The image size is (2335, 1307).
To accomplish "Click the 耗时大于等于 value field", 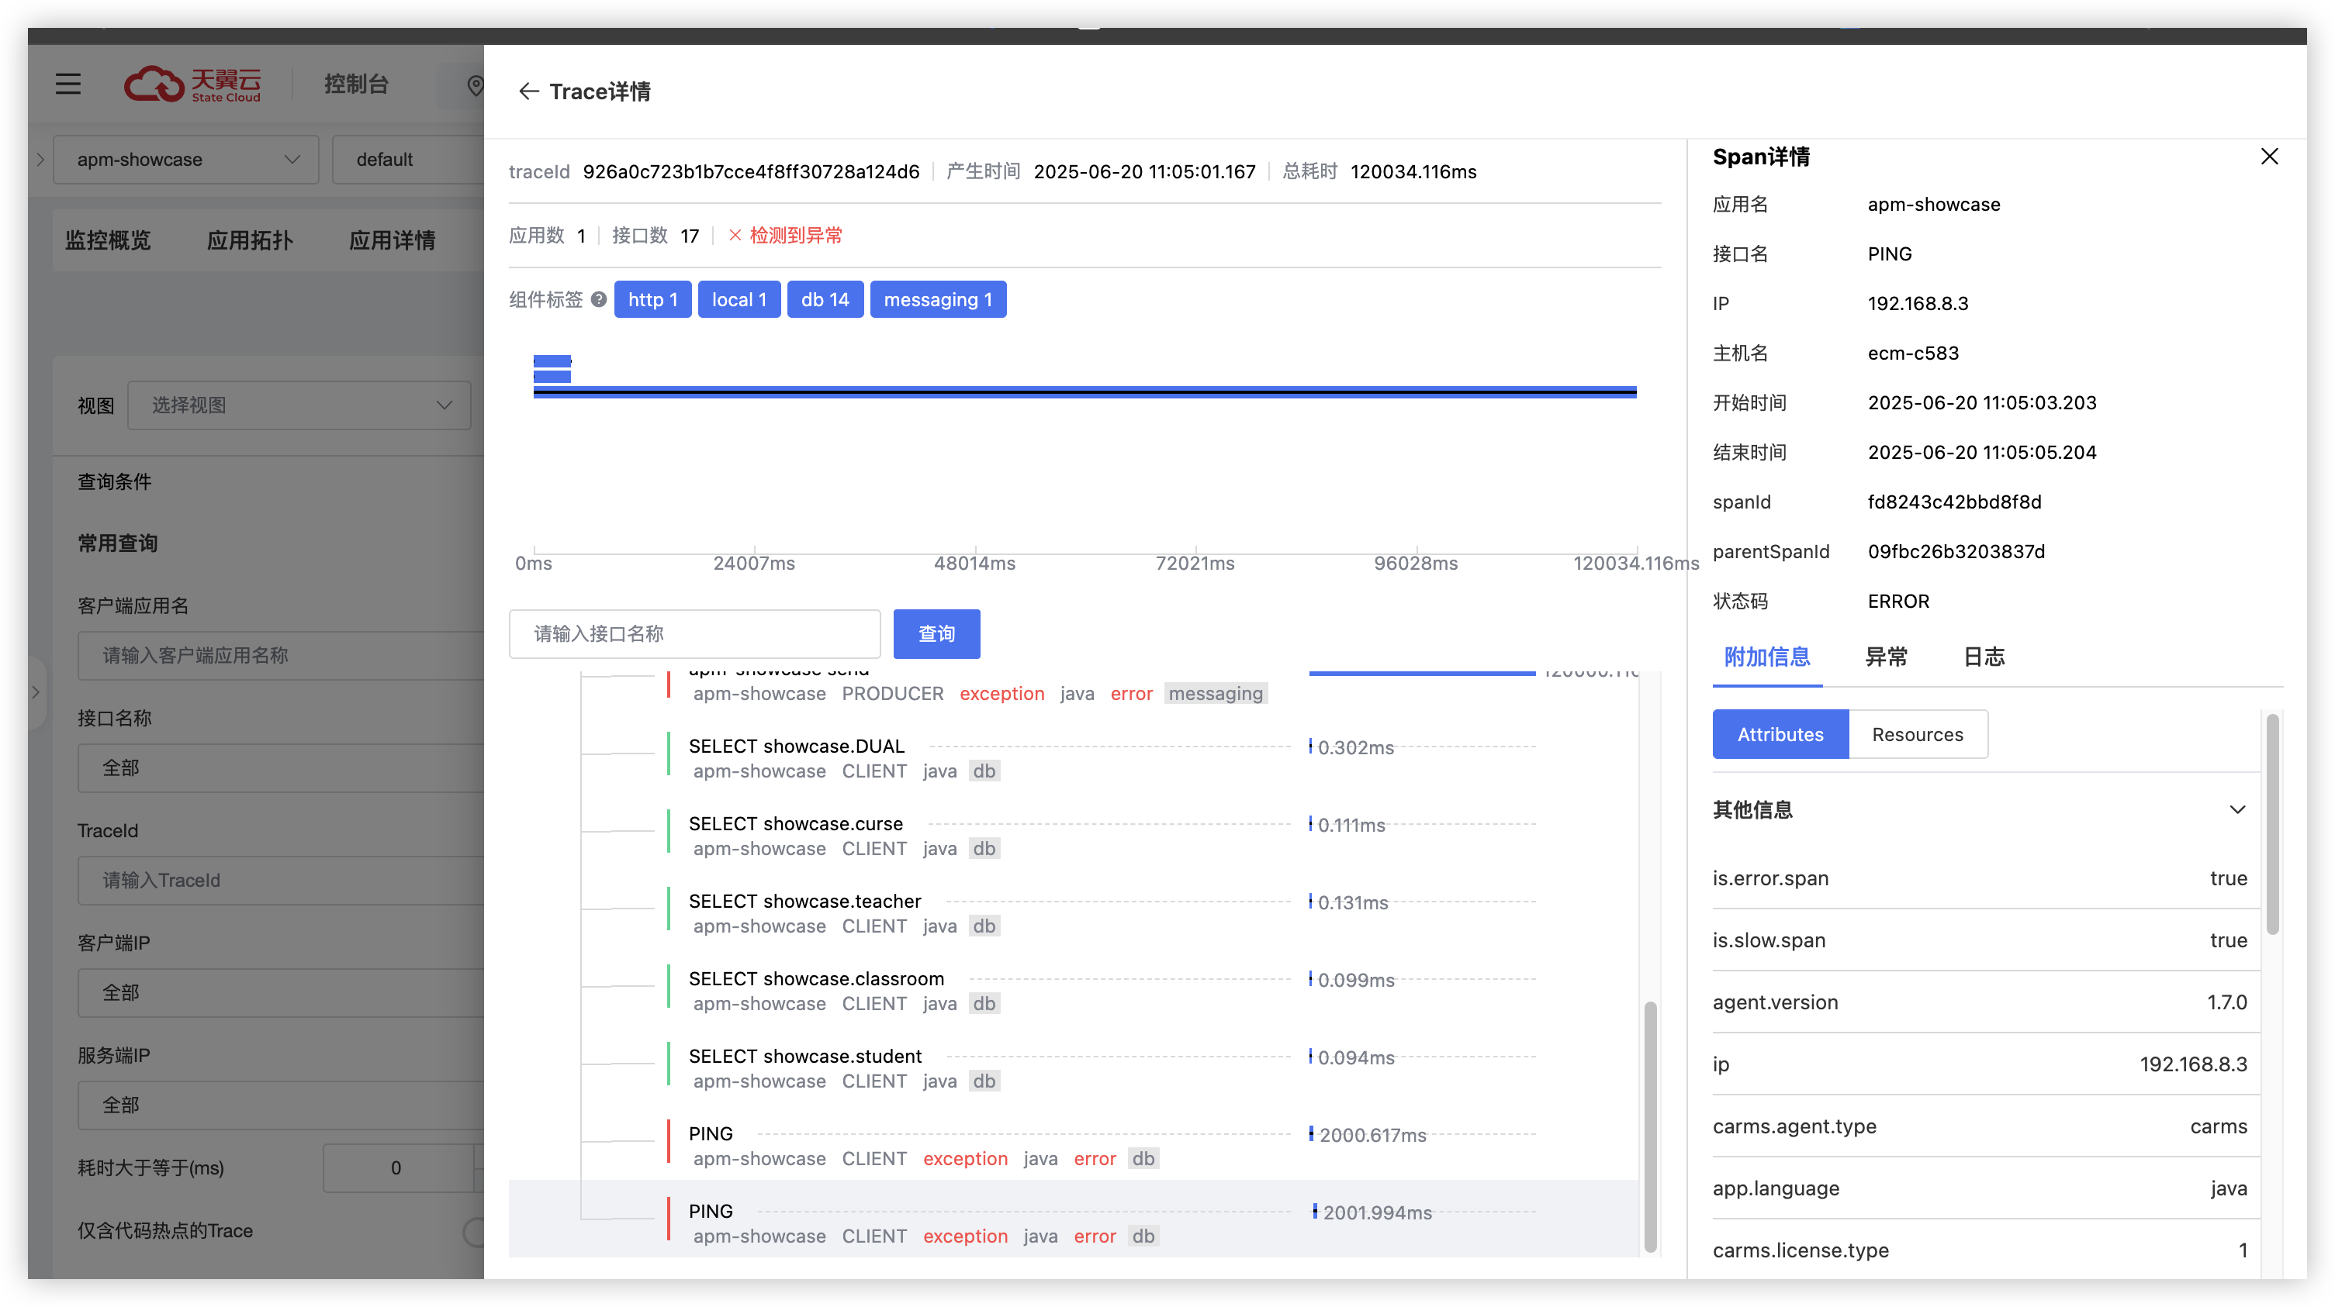I will (399, 1168).
